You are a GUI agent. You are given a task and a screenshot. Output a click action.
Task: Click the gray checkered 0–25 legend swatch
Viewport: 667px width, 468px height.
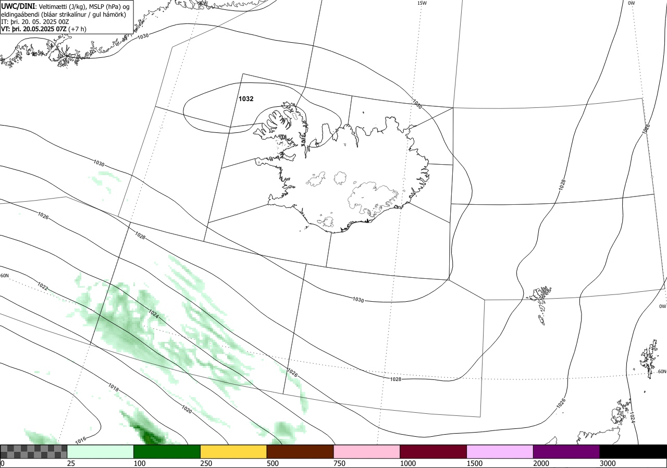click(34, 451)
